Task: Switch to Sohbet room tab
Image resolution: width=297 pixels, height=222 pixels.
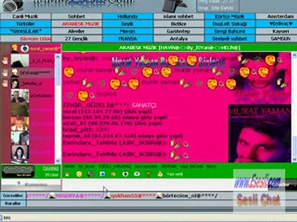Action: click(x=77, y=16)
